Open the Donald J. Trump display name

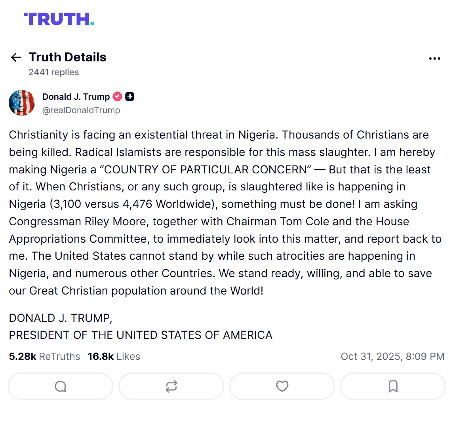76,97
